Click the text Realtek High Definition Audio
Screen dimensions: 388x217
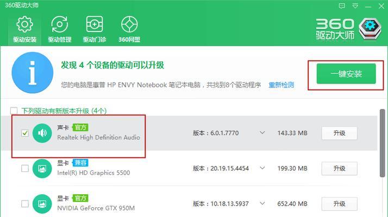click(98, 137)
